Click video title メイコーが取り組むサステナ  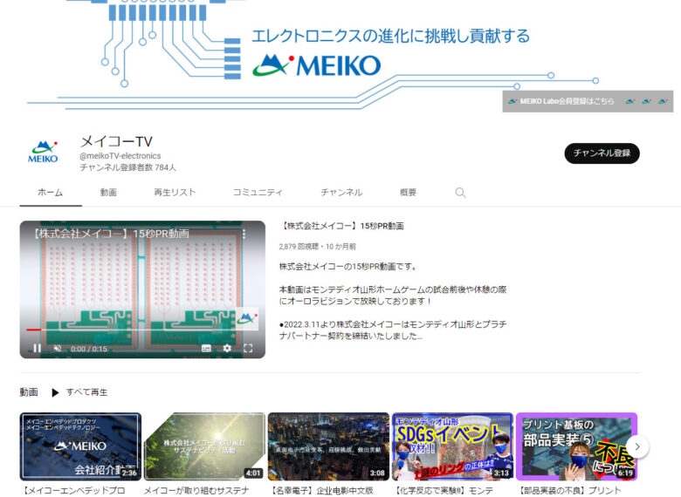coord(196,491)
